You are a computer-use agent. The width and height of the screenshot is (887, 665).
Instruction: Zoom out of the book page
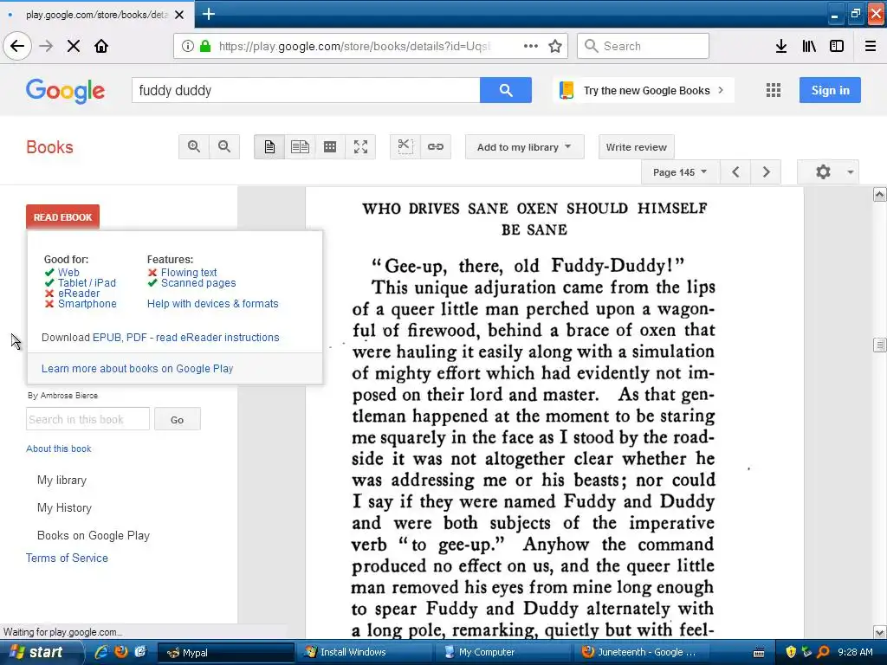(224, 147)
